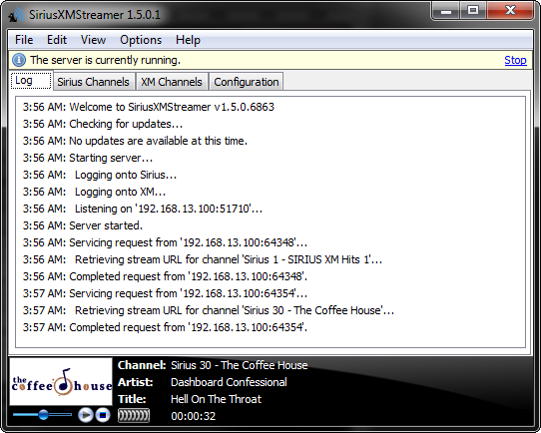Click the play button in the player

[85, 415]
